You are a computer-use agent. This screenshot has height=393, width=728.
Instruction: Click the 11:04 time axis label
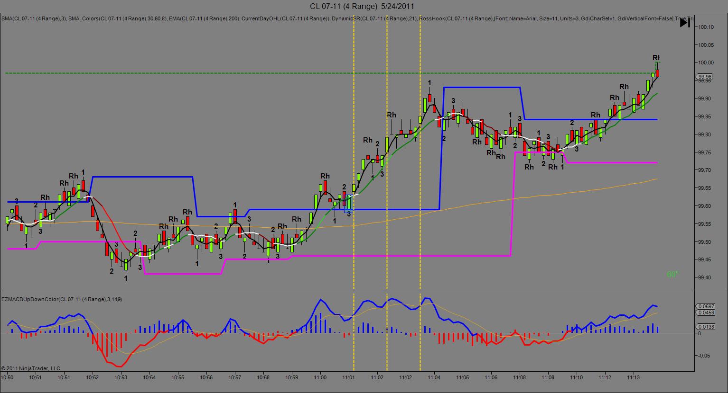pyautogui.click(x=434, y=377)
